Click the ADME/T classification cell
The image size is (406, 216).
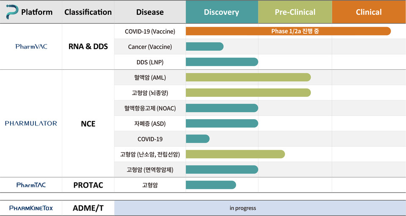tap(88, 208)
